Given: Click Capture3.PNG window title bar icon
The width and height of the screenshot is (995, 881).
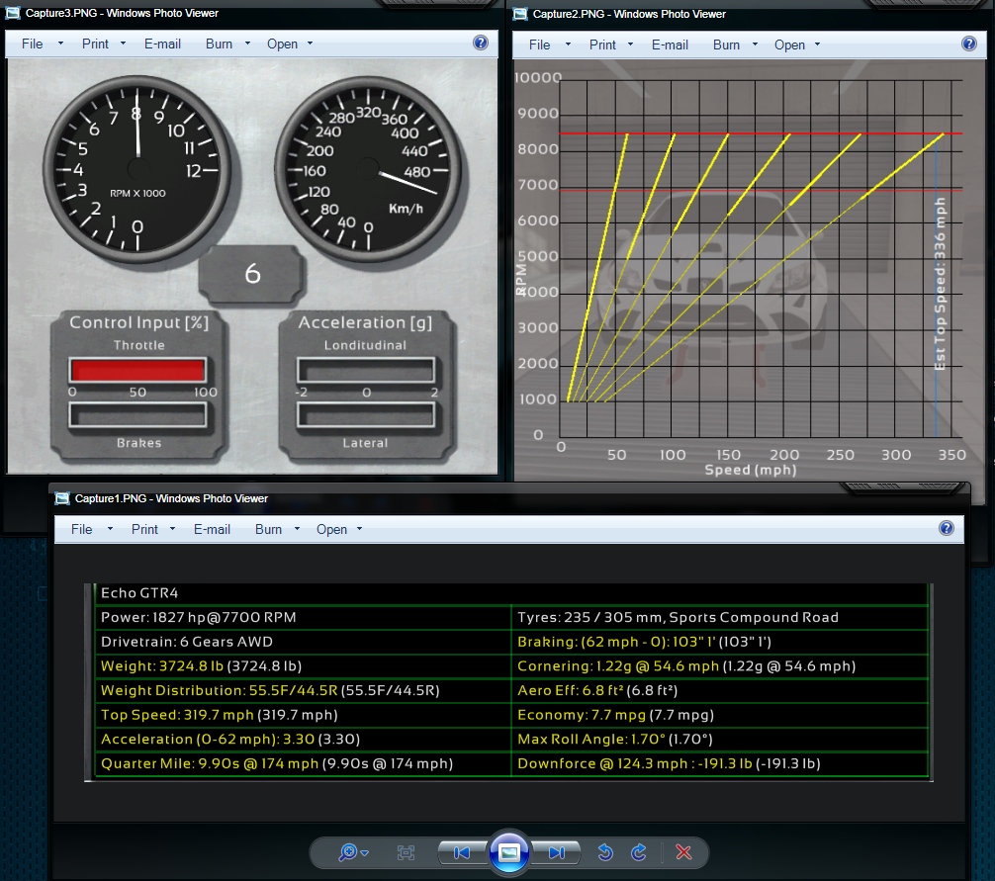Looking at the screenshot, I should pyautogui.click(x=13, y=13).
